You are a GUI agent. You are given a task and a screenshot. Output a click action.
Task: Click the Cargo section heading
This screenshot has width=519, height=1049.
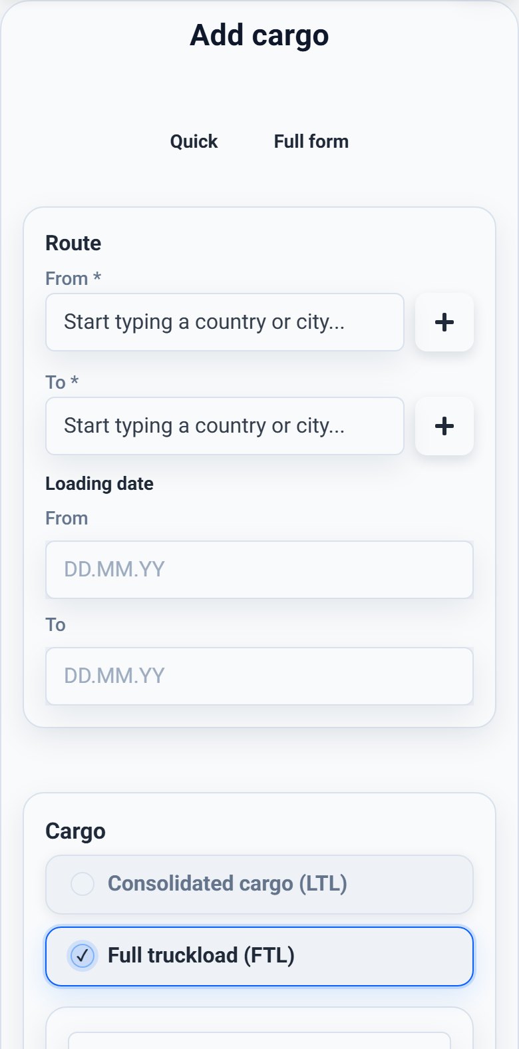tap(75, 831)
